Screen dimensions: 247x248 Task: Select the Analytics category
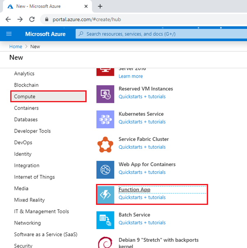[x=24, y=73]
